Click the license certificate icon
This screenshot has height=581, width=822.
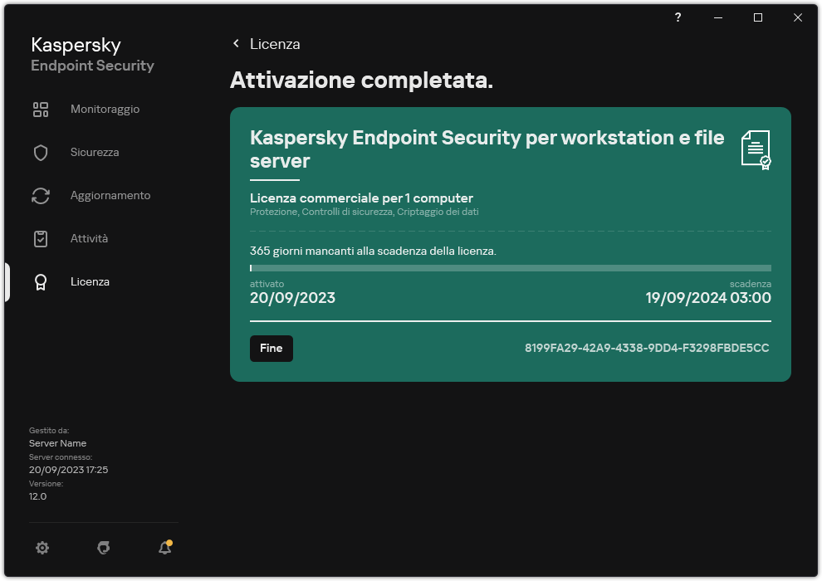755,150
